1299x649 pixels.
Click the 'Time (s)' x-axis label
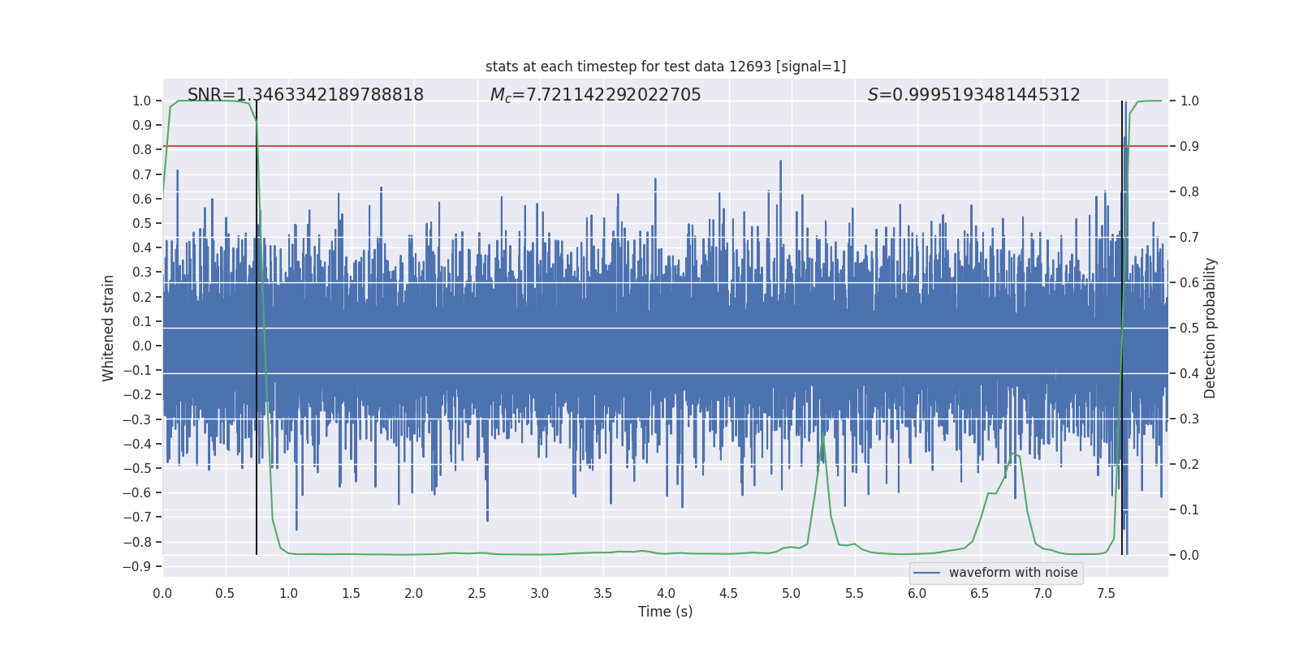coord(665,612)
